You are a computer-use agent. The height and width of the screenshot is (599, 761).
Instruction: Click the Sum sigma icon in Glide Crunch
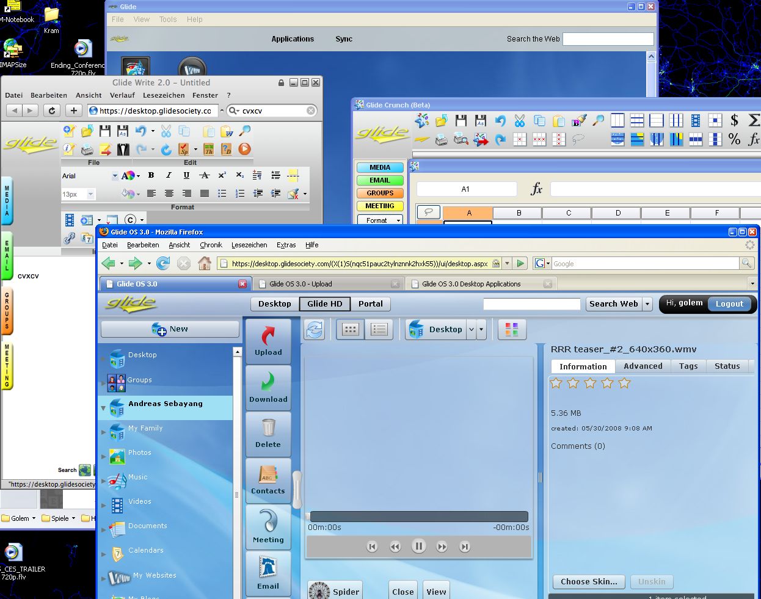pos(754,120)
